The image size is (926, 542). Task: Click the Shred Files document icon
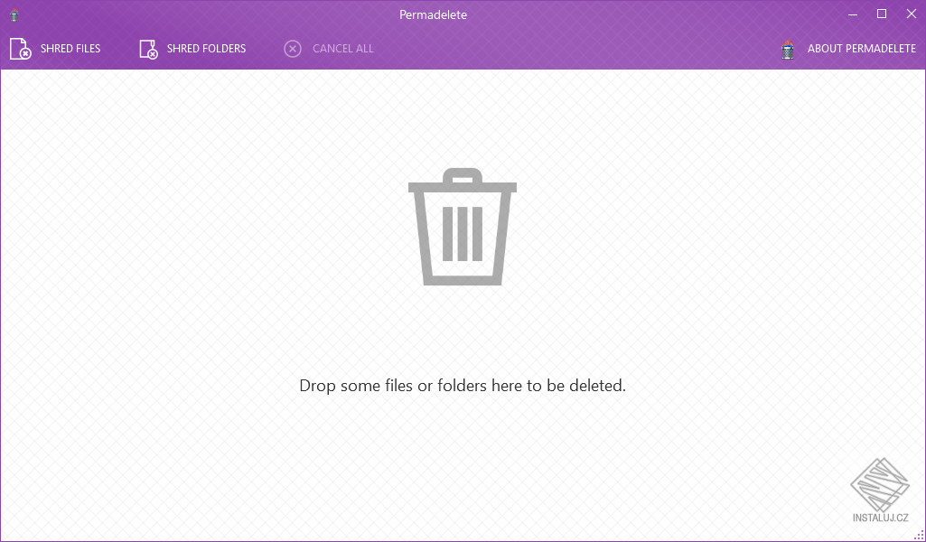20,49
